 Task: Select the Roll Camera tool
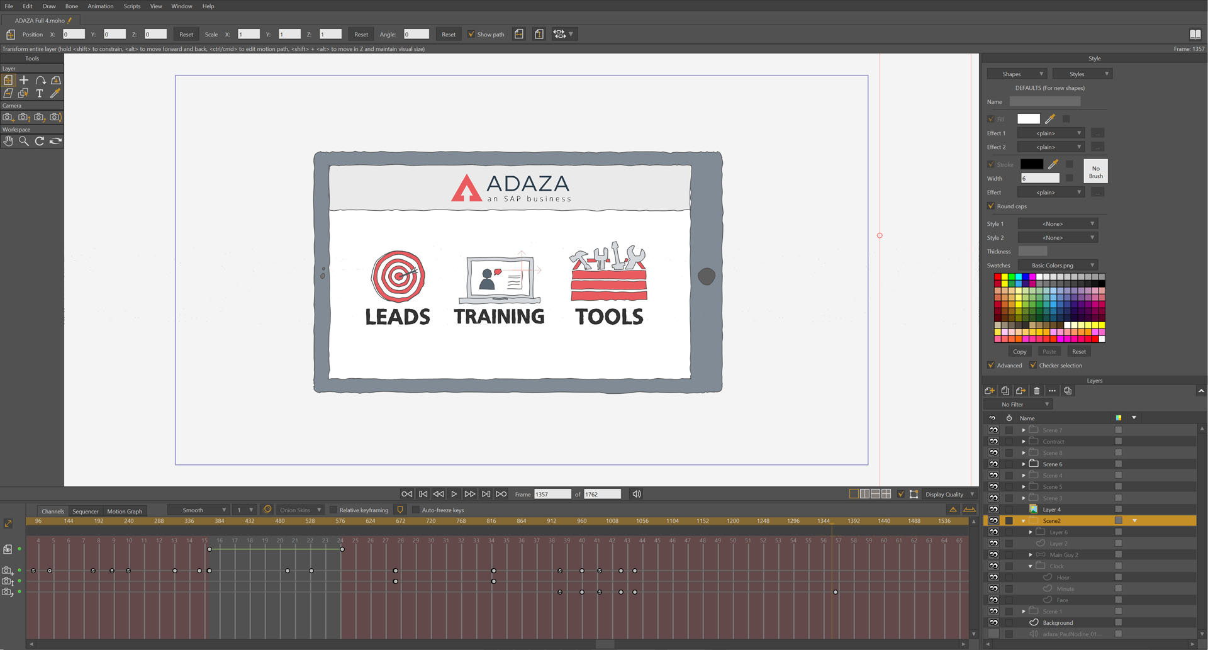pyautogui.click(x=40, y=117)
